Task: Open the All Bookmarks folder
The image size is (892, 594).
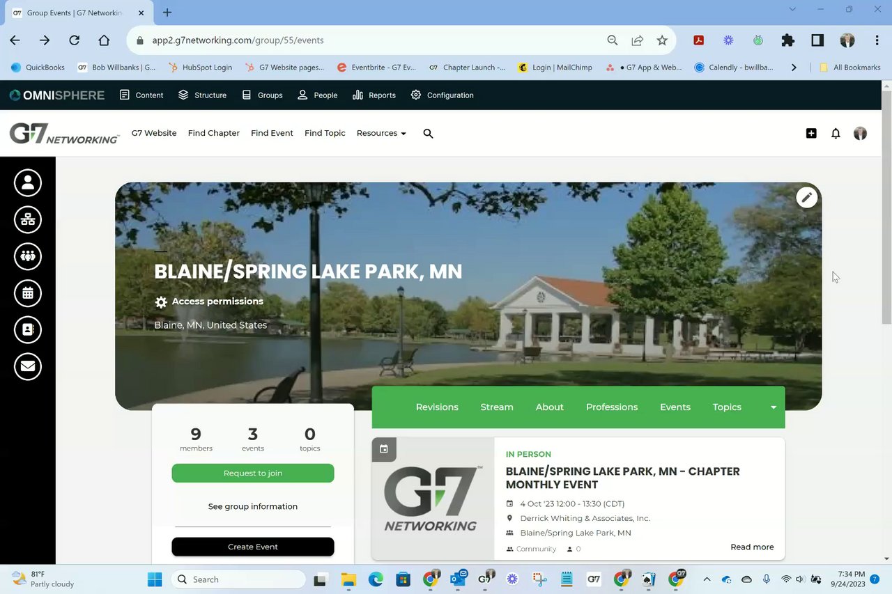Action: 850,68
